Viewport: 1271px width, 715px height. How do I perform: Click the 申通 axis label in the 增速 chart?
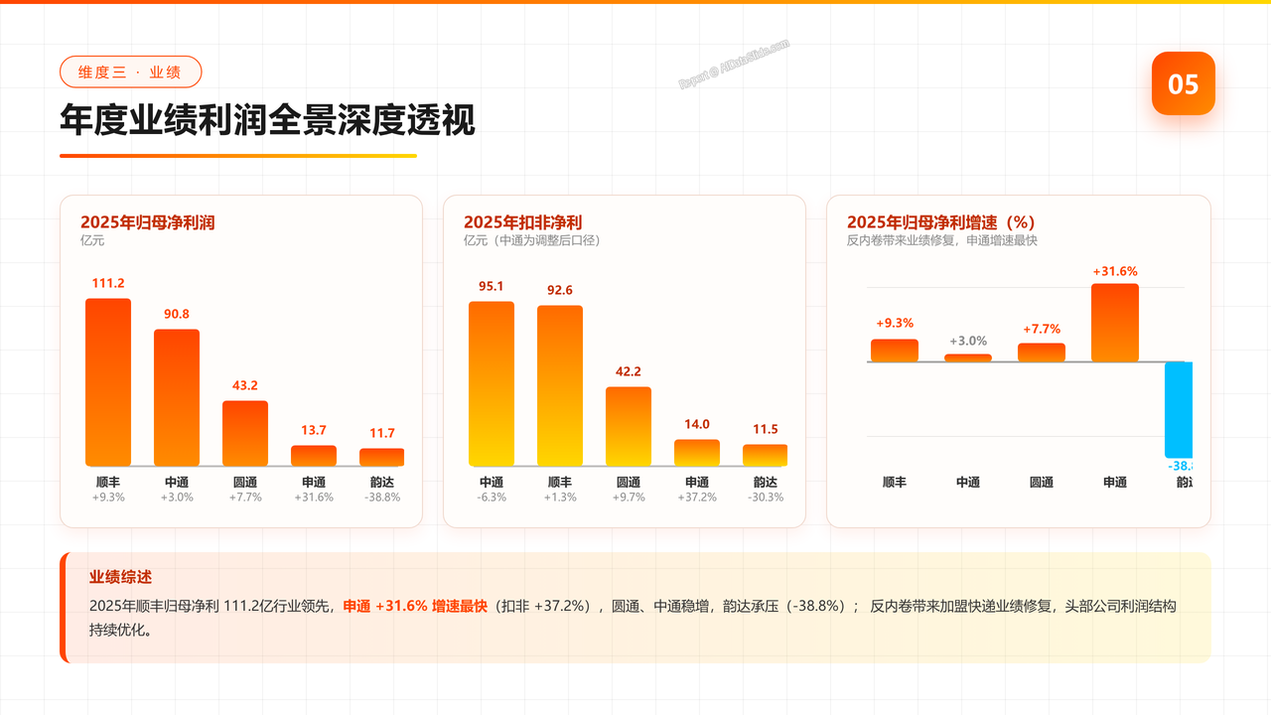point(1115,482)
